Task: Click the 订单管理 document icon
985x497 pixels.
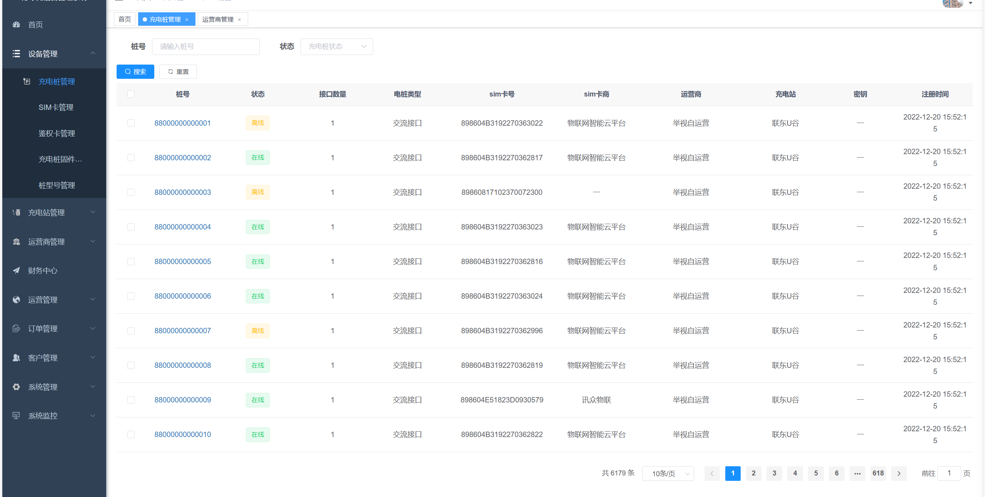Action: click(16, 329)
